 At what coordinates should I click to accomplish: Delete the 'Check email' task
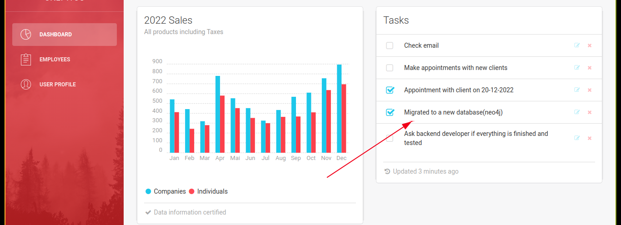[x=590, y=45]
